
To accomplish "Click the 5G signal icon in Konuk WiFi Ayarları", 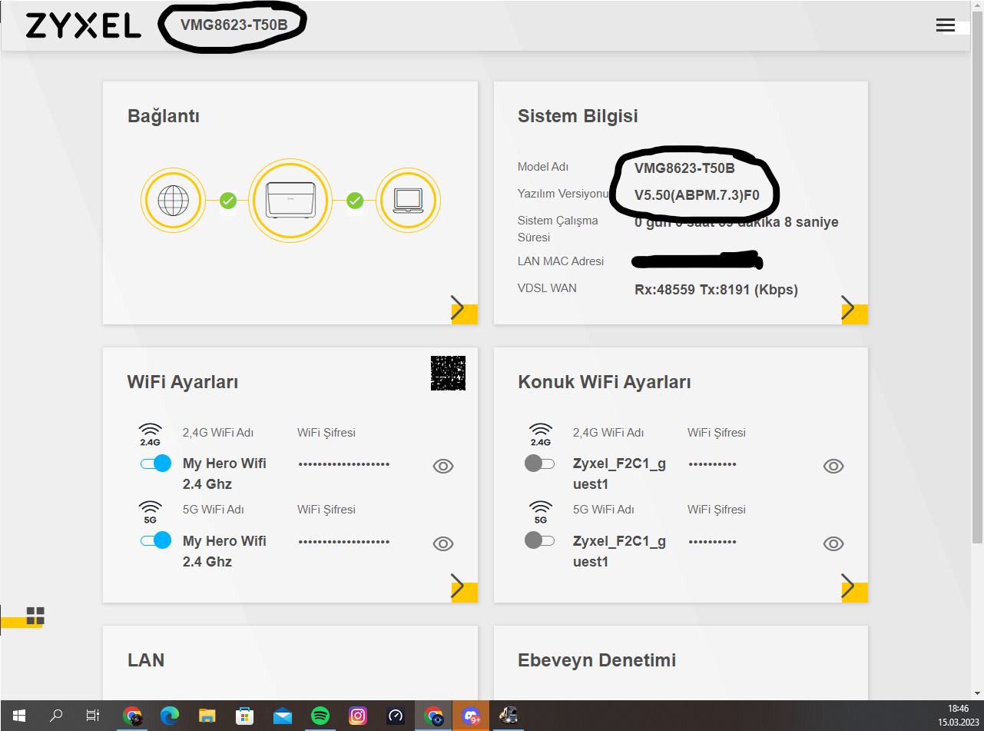I will click(541, 512).
